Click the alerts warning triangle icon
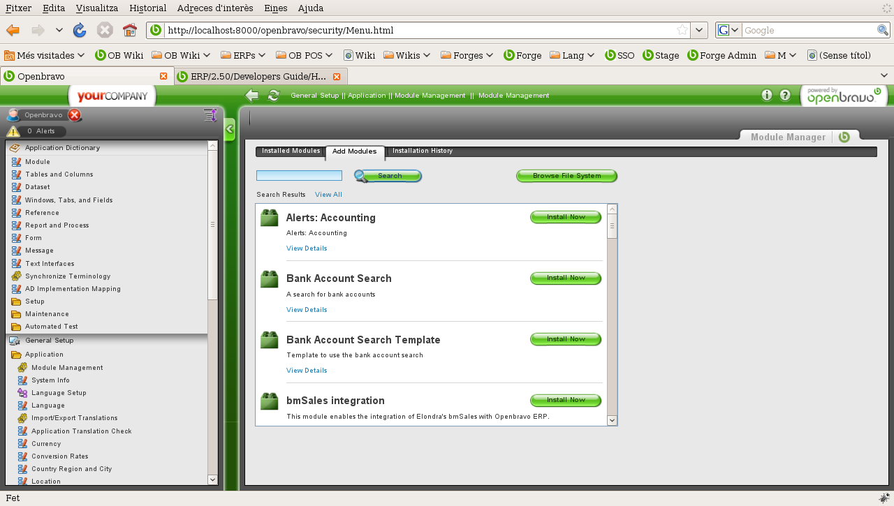Viewport: 894px width, 506px height. click(x=13, y=131)
